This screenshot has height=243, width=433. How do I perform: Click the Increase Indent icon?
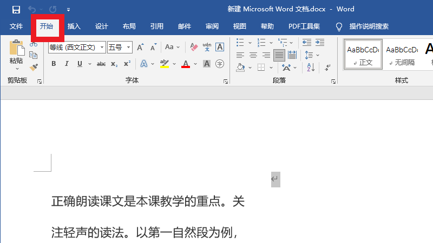pyautogui.click(x=320, y=42)
